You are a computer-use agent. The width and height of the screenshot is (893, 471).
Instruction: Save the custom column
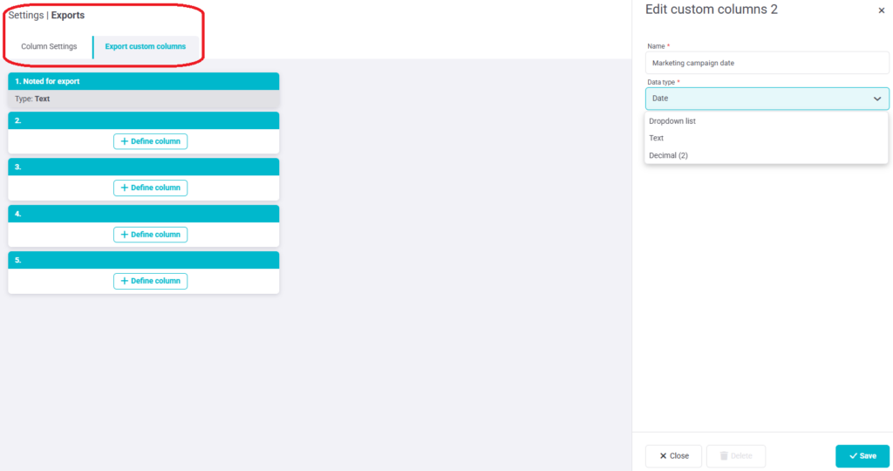point(862,456)
